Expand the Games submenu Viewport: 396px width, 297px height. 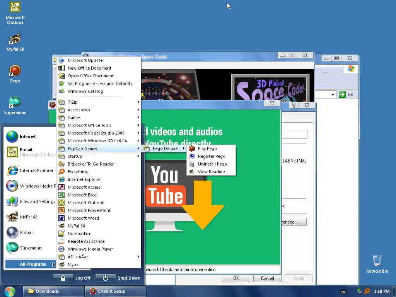click(x=99, y=118)
